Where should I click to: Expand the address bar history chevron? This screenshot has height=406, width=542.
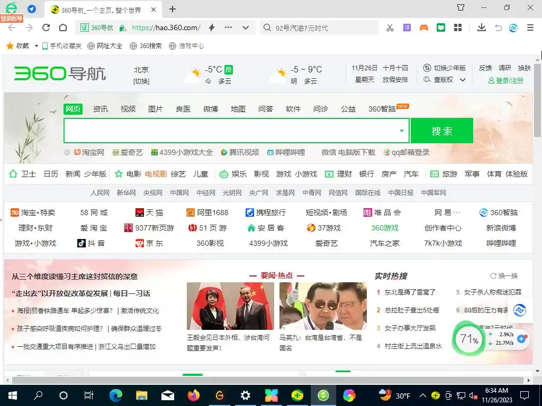pos(246,27)
